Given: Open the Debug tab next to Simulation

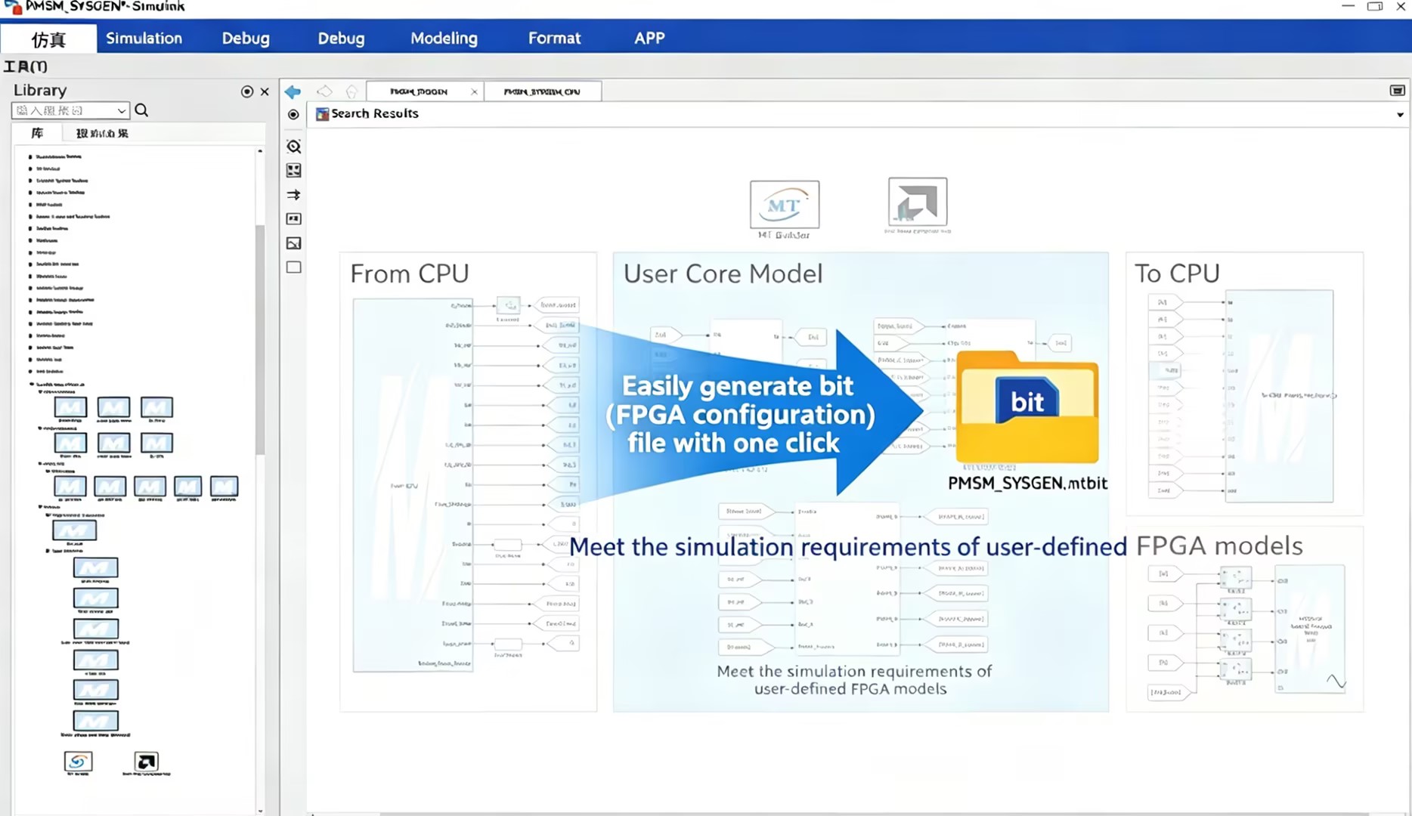Looking at the screenshot, I should tap(246, 39).
